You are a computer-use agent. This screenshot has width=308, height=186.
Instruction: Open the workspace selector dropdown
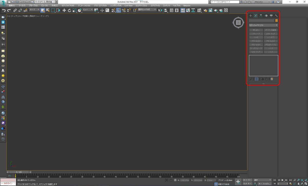tap(45, 2)
